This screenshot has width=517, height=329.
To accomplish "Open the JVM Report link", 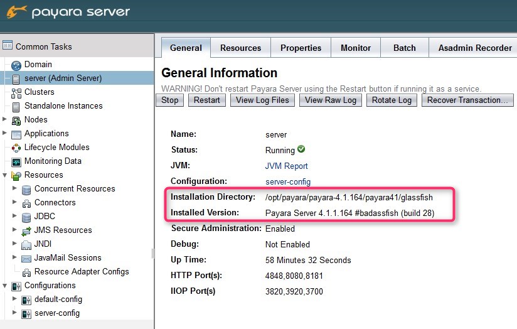I will pyautogui.click(x=287, y=166).
